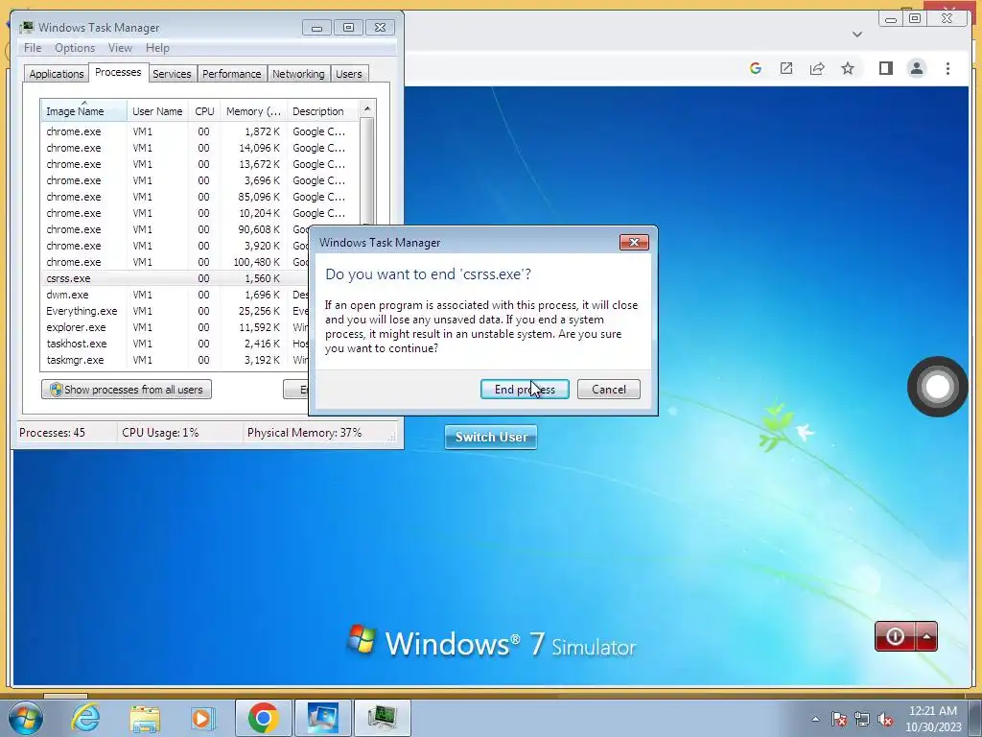The width and height of the screenshot is (982, 737).
Task: Switch to Chrome on the taskbar
Action: coord(263,718)
